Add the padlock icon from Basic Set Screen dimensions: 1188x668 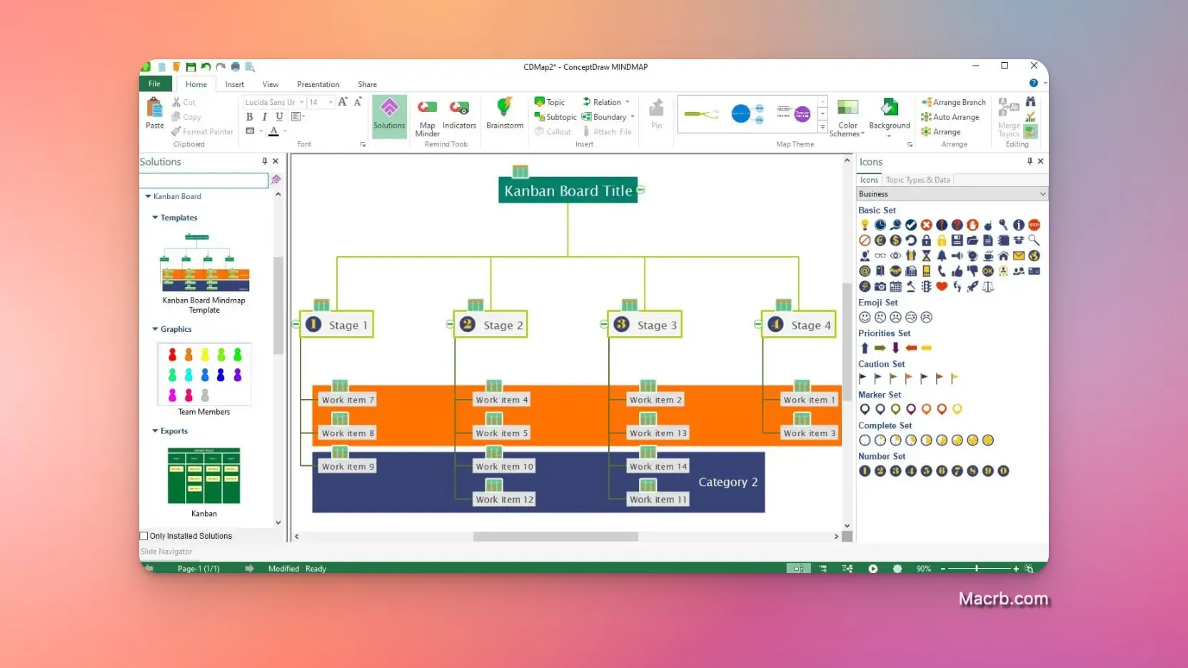click(x=926, y=241)
